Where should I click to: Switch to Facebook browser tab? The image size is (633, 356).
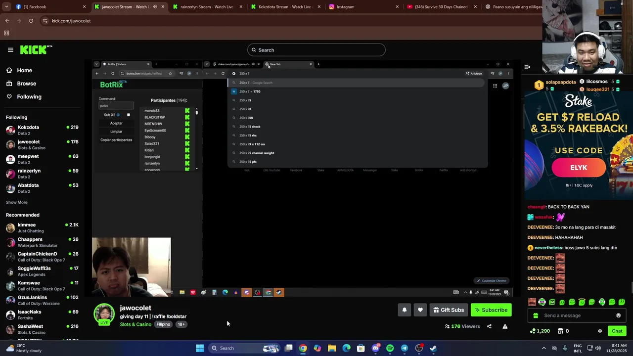click(49, 7)
